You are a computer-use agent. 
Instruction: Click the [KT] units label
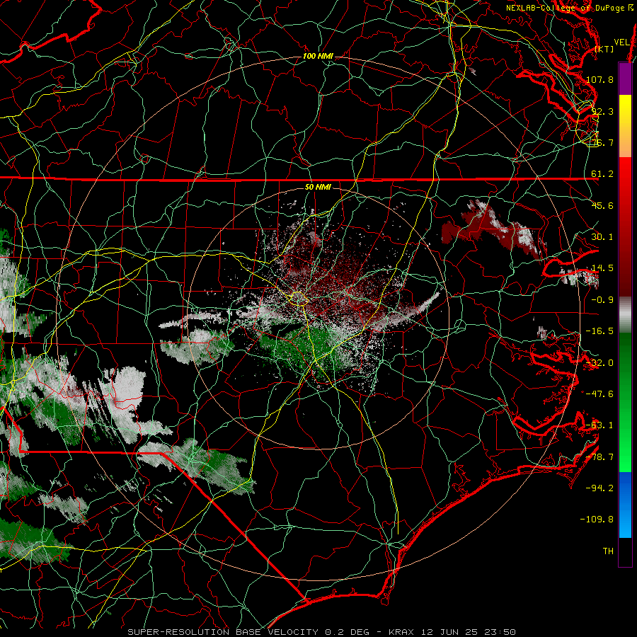tap(604, 49)
